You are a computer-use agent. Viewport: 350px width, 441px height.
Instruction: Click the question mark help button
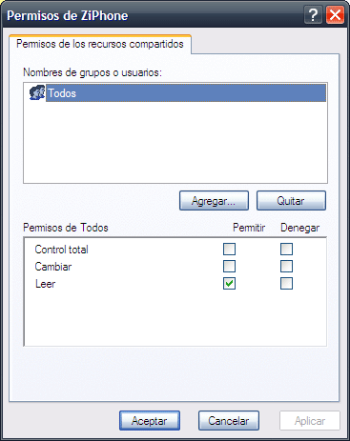point(313,15)
